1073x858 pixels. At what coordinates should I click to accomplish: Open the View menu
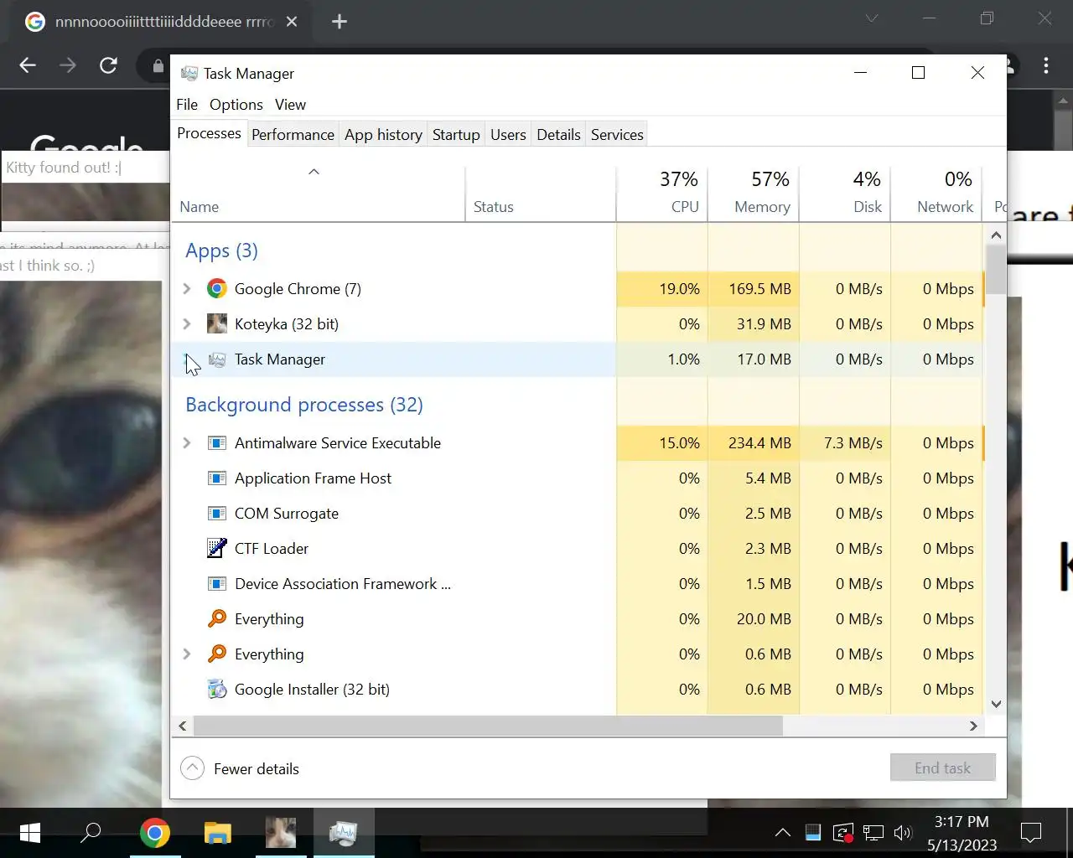pos(290,105)
